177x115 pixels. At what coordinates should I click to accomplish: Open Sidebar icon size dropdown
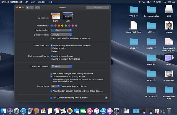click(61, 35)
